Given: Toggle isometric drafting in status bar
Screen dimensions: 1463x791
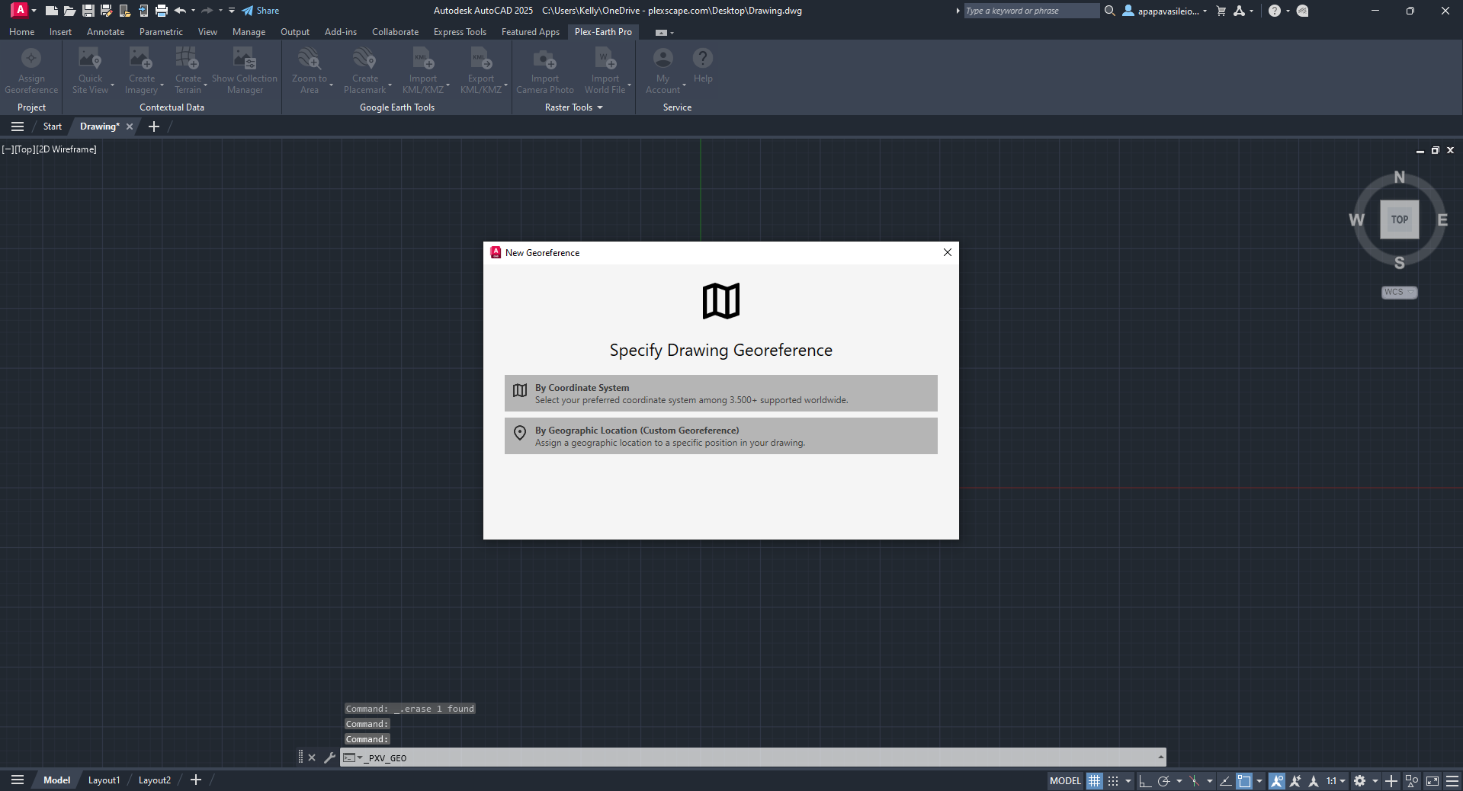Looking at the screenshot, I should (x=1194, y=780).
